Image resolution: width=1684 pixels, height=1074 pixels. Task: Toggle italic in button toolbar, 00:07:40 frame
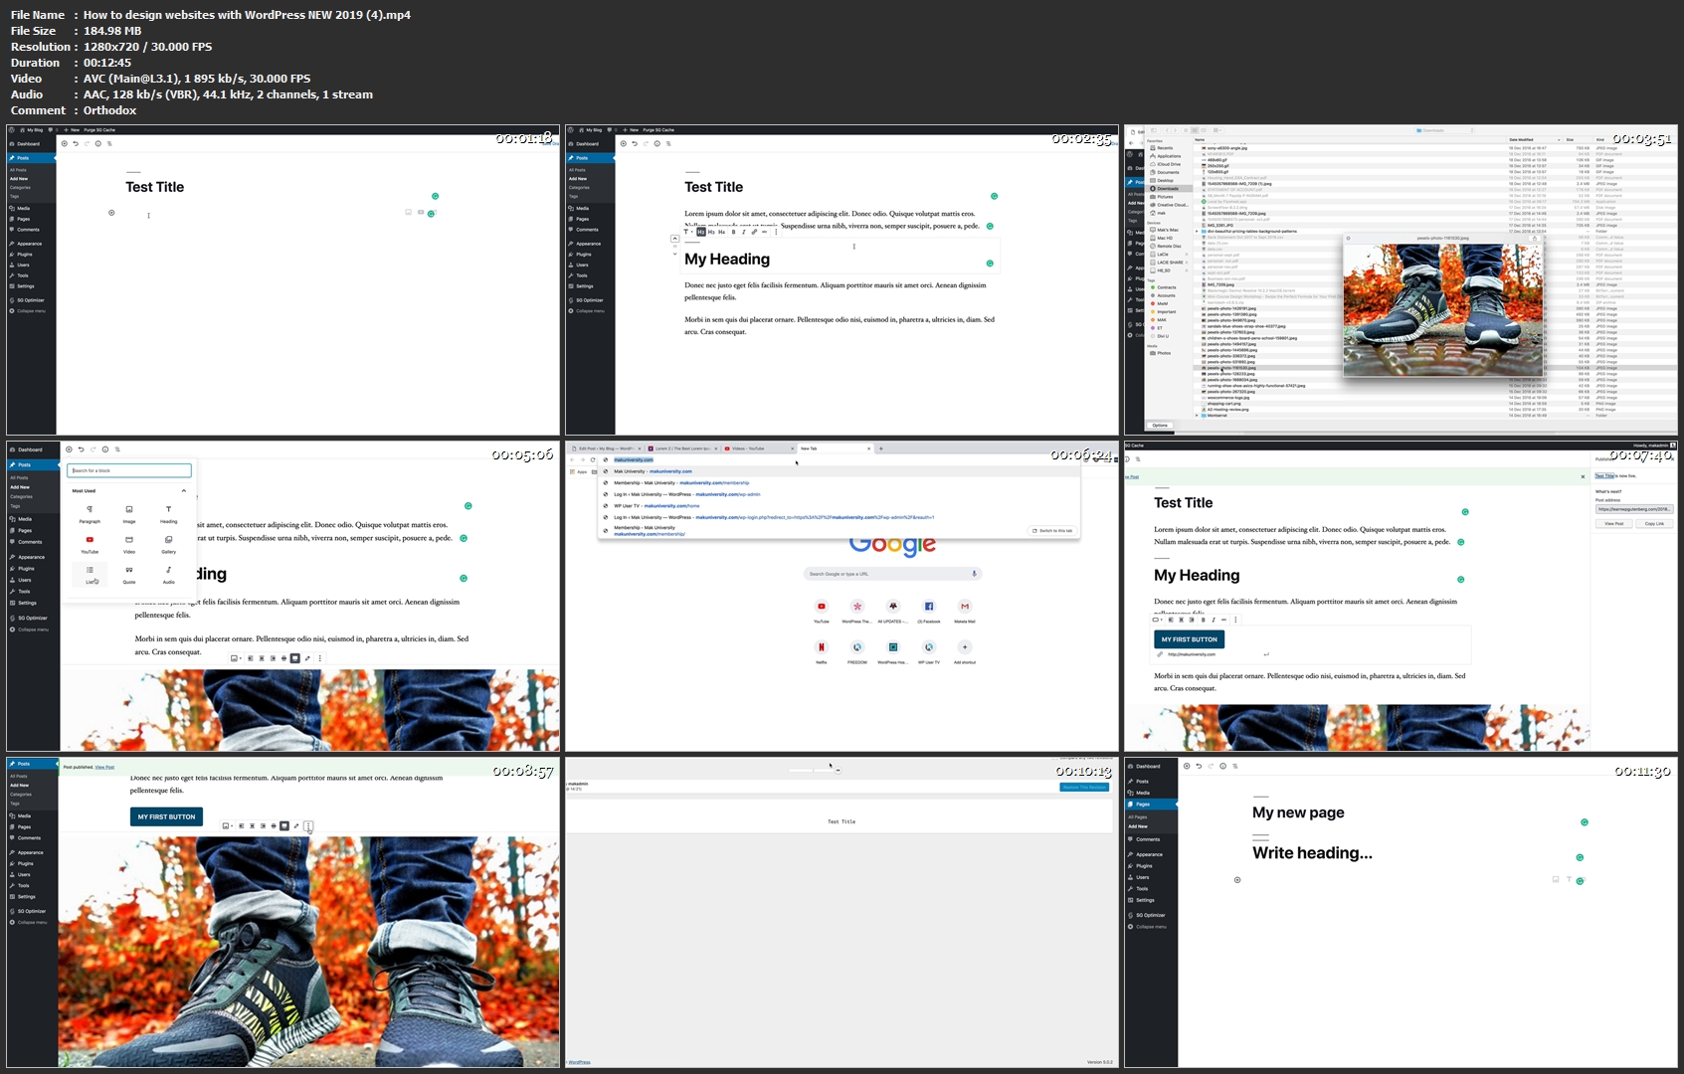pos(1214,620)
